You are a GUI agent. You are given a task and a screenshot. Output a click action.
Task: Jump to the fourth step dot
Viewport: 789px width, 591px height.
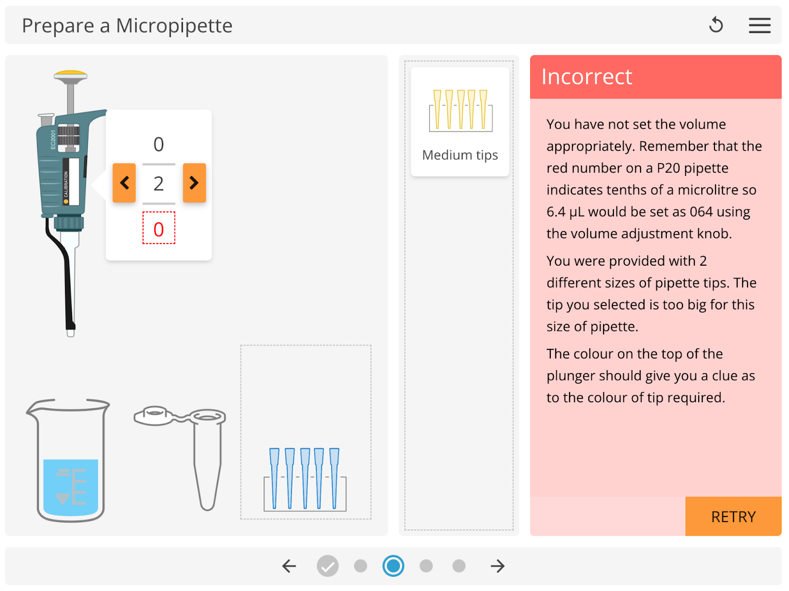point(426,566)
